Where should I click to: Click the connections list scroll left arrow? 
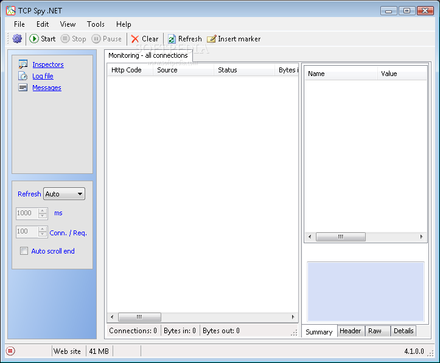point(112,317)
